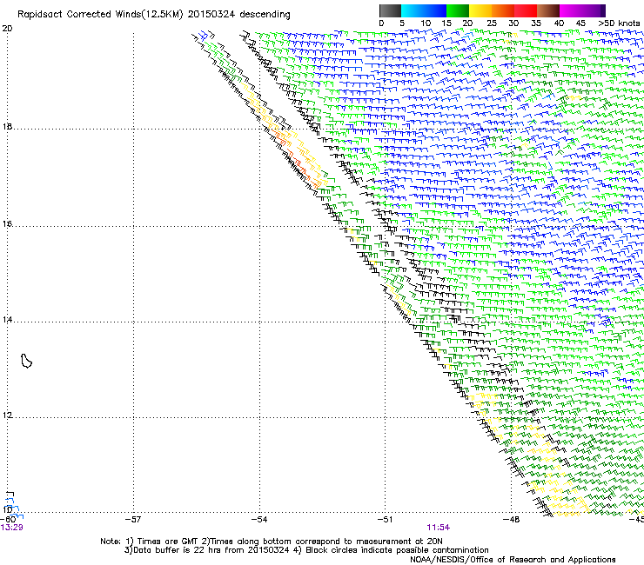This screenshot has width=644, height=565.
Task: Click the '45' label under the color scale
Action: click(580, 23)
